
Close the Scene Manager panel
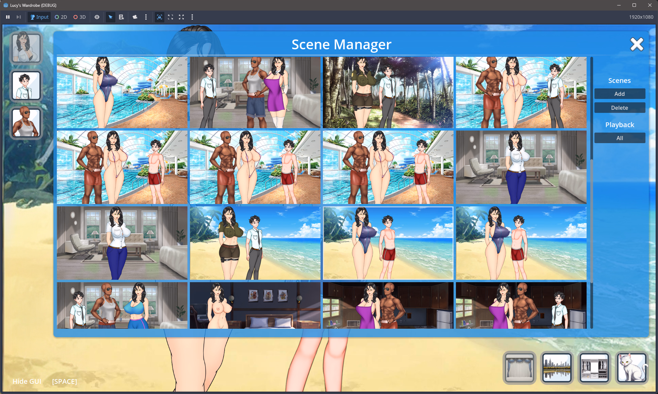637,44
